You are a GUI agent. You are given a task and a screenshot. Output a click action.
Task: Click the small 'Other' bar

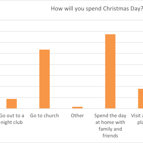(x=78, y=107)
